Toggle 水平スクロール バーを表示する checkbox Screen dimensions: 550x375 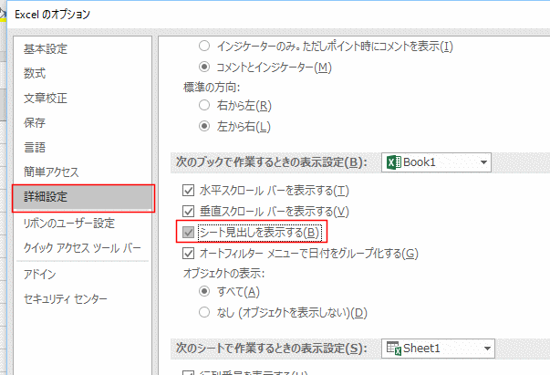click(189, 190)
